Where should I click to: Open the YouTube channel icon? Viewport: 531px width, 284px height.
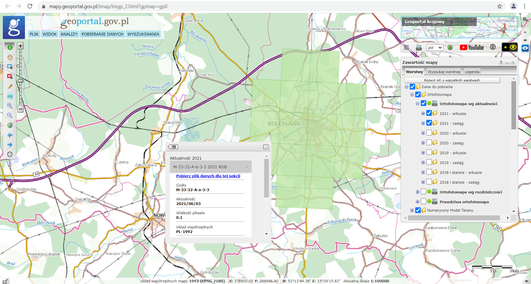(x=471, y=47)
